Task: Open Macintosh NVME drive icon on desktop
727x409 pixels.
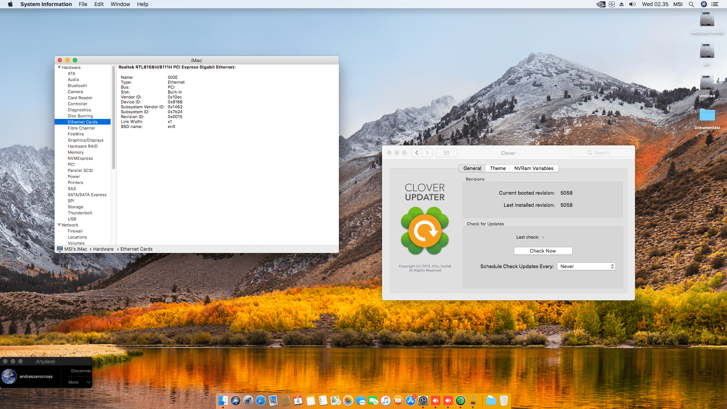Action: click(707, 20)
